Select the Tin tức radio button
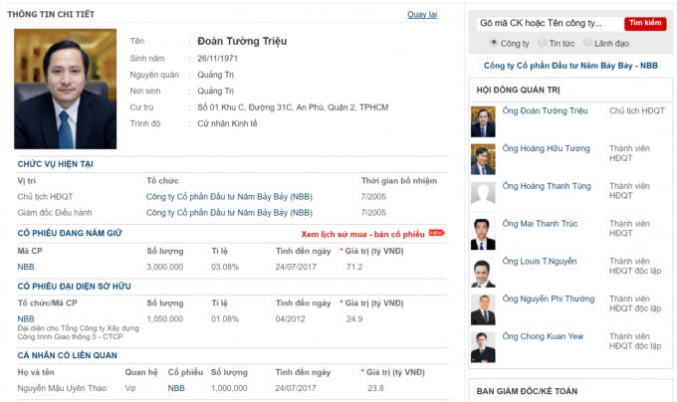677x402 pixels. click(542, 43)
